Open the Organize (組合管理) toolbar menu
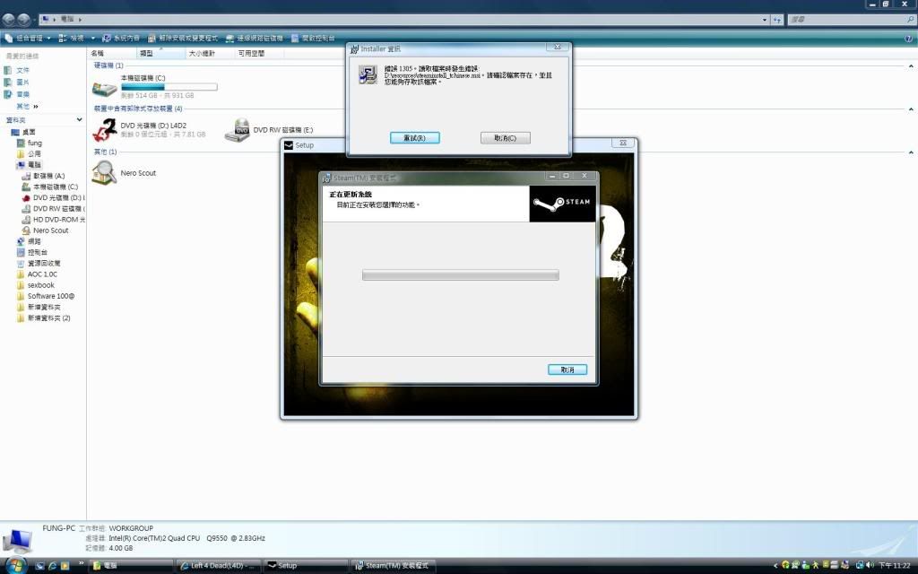 click(x=28, y=38)
